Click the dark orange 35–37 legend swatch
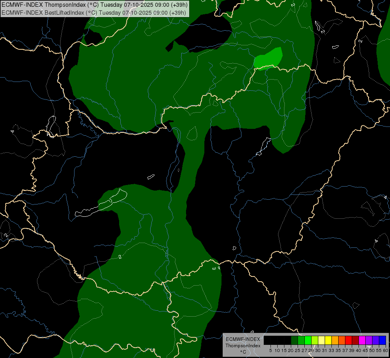The height and width of the screenshot is (358, 390). point(342,340)
